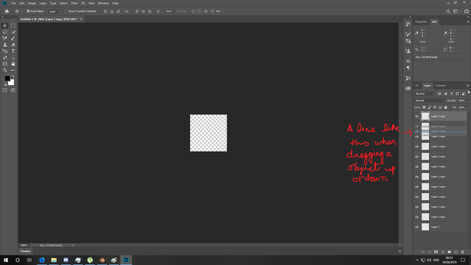Select the Eraser tool

pos(13,45)
